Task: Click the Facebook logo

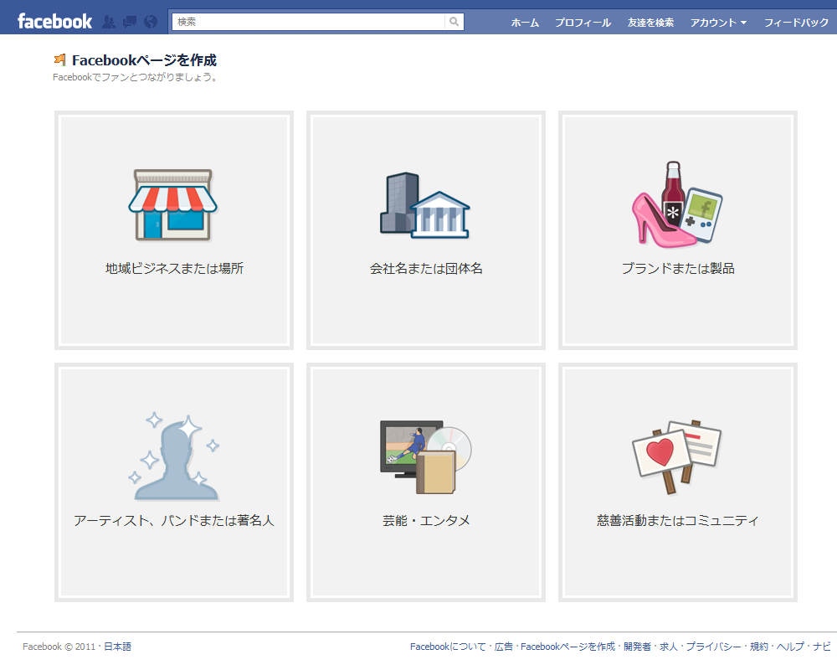Action: click(54, 22)
